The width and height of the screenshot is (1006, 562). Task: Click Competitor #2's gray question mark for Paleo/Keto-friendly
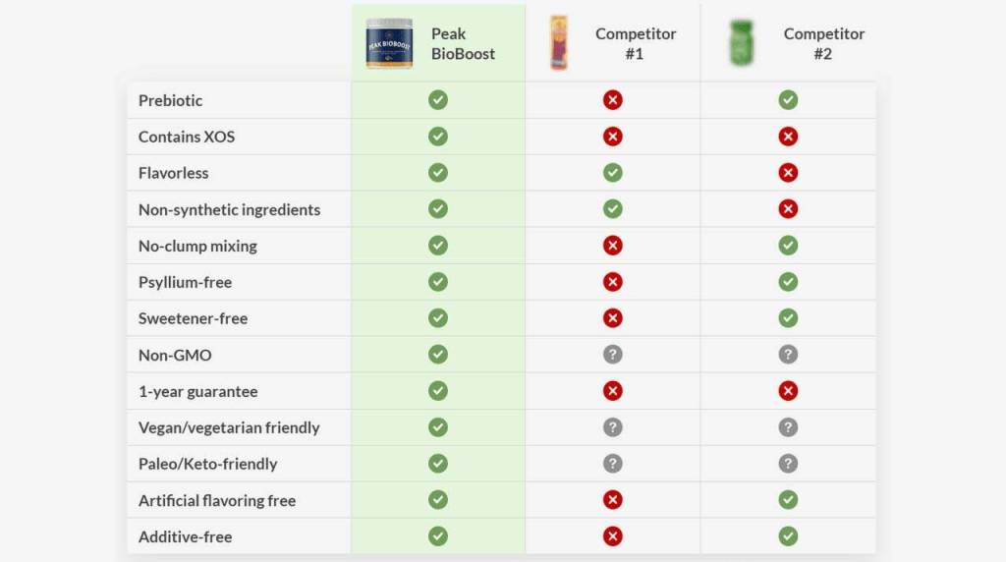pos(788,464)
